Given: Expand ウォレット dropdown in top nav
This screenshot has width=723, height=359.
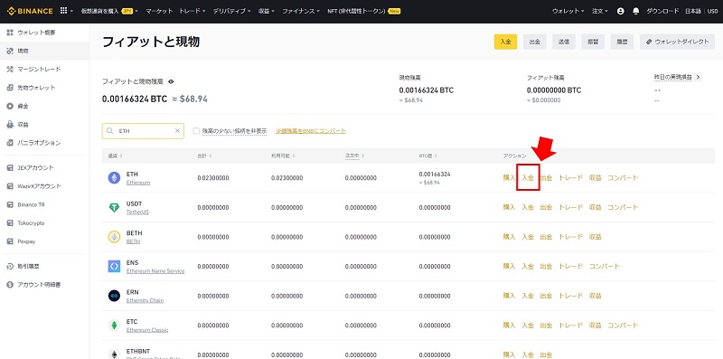Looking at the screenshot, I should coord(568,11).
